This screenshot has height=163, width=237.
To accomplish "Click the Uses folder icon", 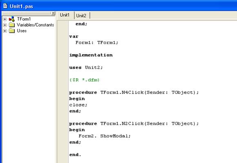I will (12, 31).
